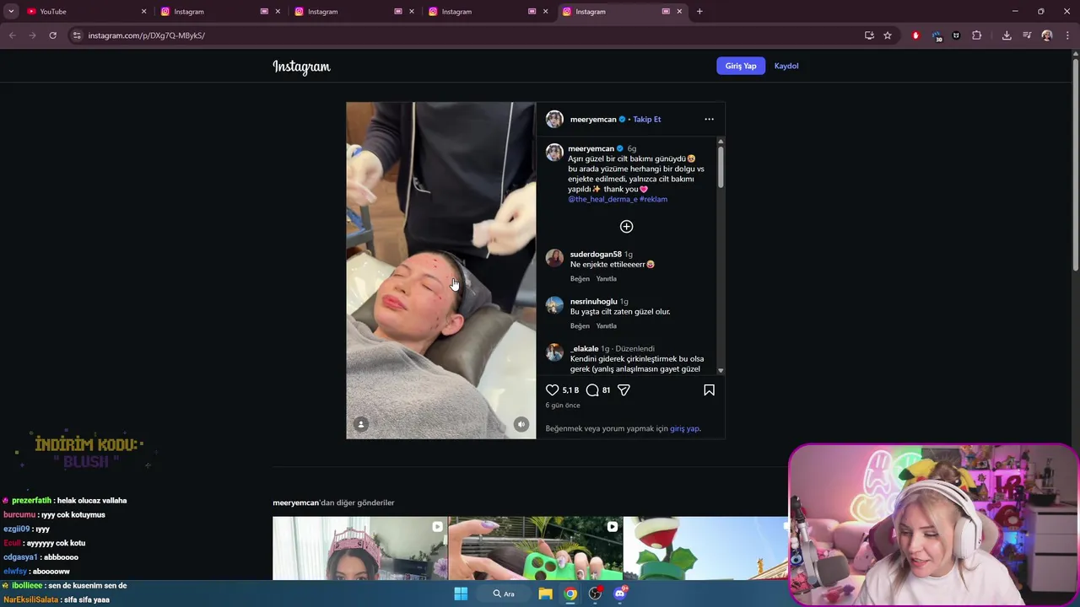This screenshot has height=607, width=1080.
Task: Open _elakale's profile
Action: tap(584, 349)
